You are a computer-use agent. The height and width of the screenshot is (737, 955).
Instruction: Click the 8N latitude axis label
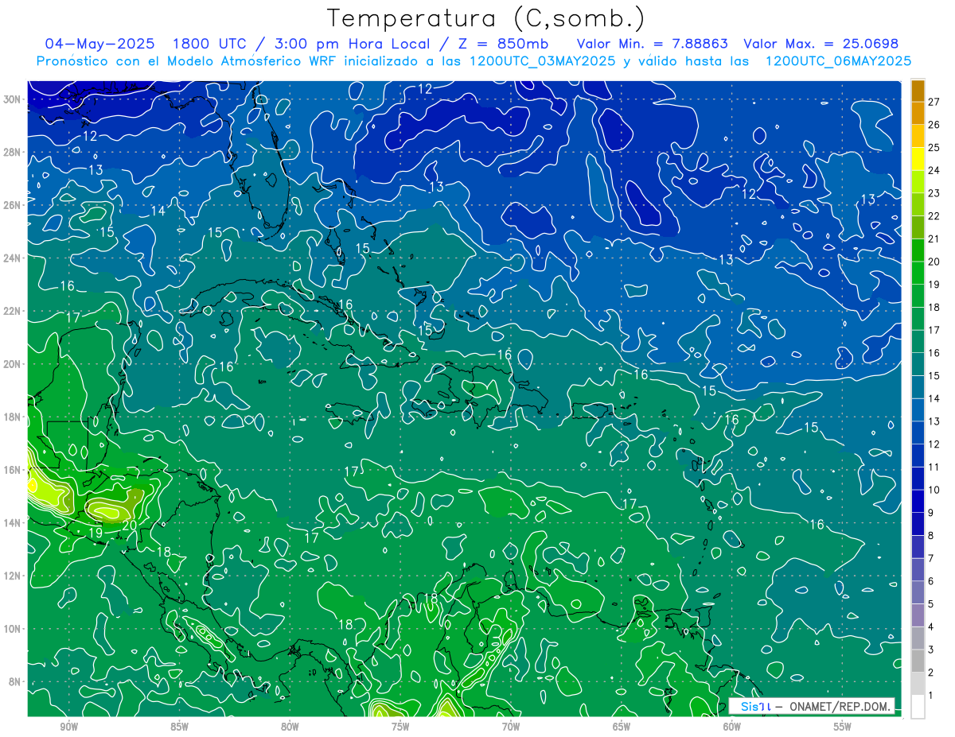coord(16,681)
